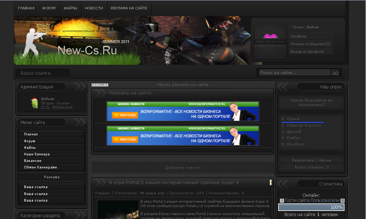The image size is (366, 219).
Task: Open РЕКЛАМА НА САЙТЕ in the top navigation
Action: point(129,8)
